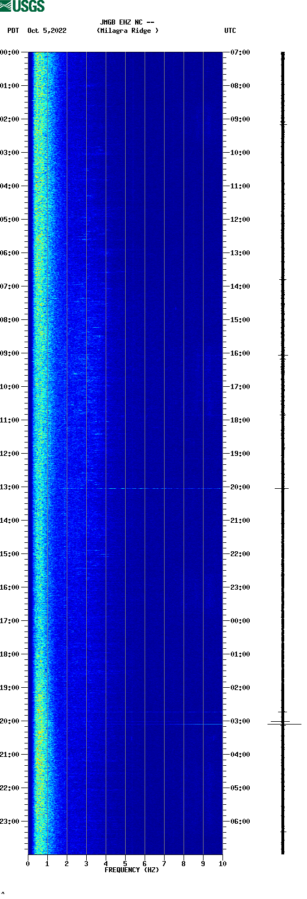Click the 21:00 UTC time label

(x=240, y=521)
